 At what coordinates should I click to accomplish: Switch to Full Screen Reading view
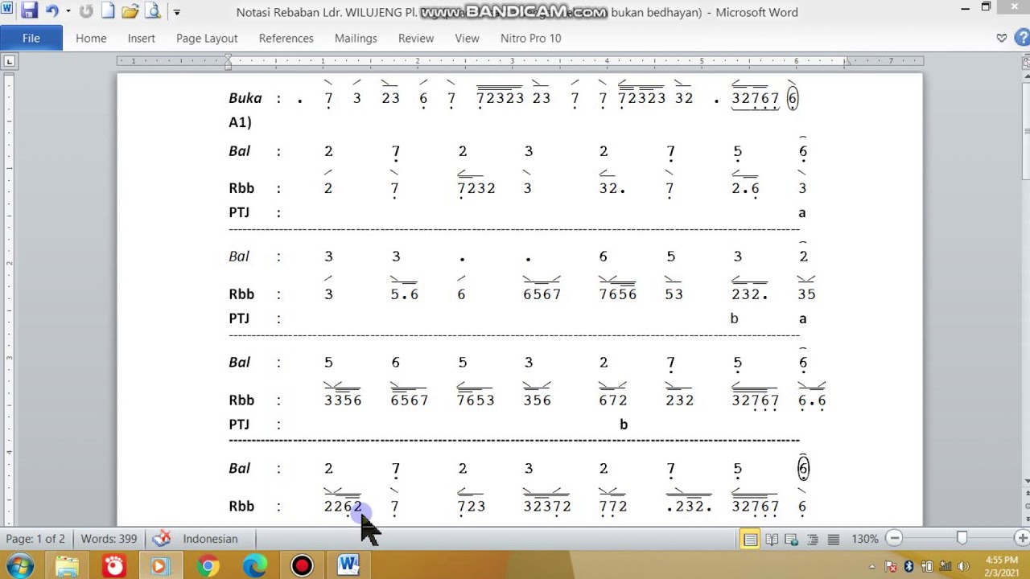(x=772, y=539)
